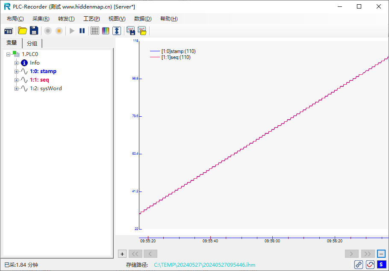
Task: Toggle the chart grid icon
Action: 95,31
